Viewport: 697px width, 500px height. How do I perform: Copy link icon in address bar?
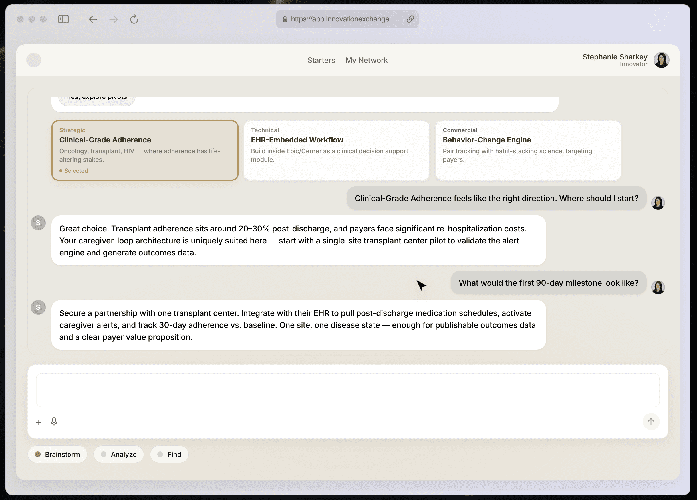click(410, 19)
